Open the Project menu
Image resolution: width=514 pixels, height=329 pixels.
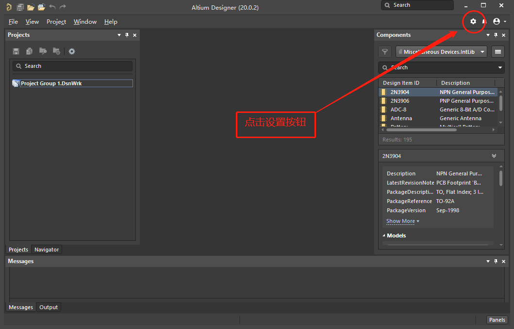(x=56, y=22)
